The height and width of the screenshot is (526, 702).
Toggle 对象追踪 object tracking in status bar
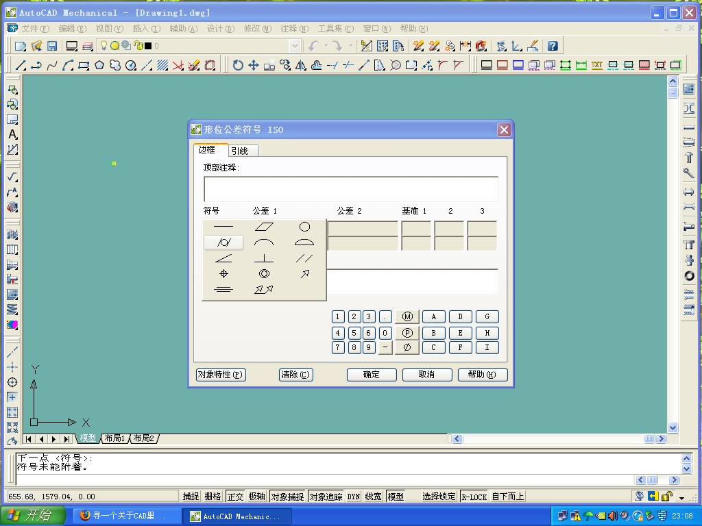[326, 497]
